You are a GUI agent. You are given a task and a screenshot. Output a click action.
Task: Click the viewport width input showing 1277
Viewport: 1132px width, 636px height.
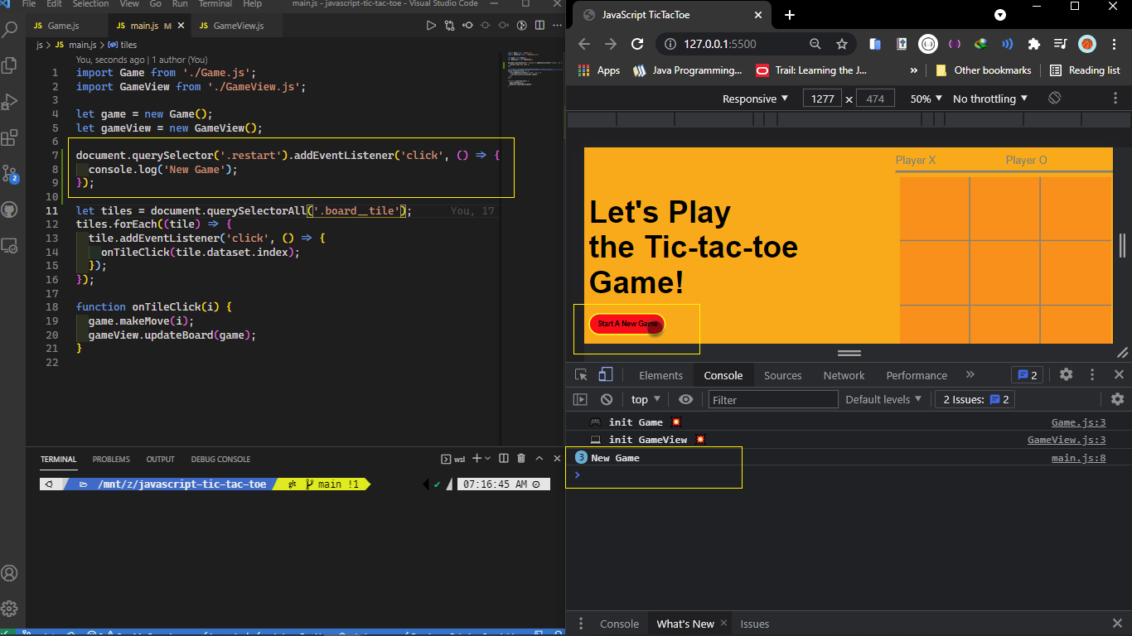pyautogui.click(x=821, y=98)
